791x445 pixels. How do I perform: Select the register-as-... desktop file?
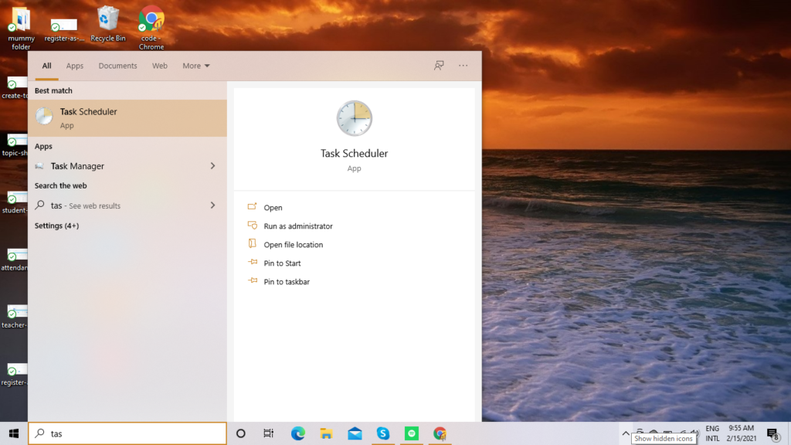click(64, 29)
